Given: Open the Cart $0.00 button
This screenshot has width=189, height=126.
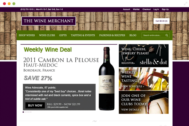Looking at the screenshot, I should [161, 21].
